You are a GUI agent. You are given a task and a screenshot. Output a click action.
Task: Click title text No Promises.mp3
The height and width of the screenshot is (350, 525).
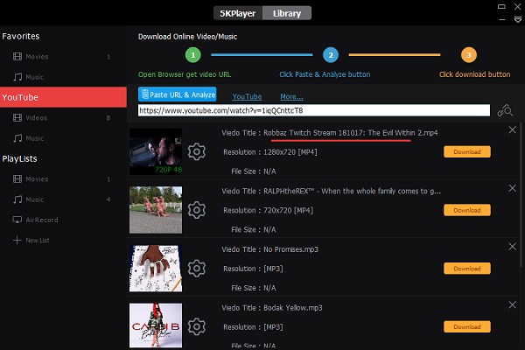(291, 249)
